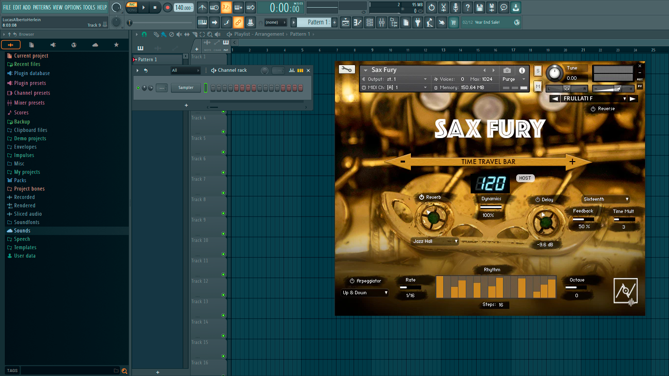The width and height of the screenshot is (669, 376).
Task: Take a Kontakt snapshot with camera icon
Action: (507, 70)
